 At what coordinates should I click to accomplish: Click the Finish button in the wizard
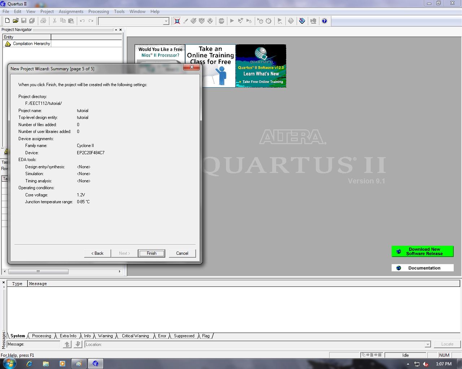coord(151,253)
